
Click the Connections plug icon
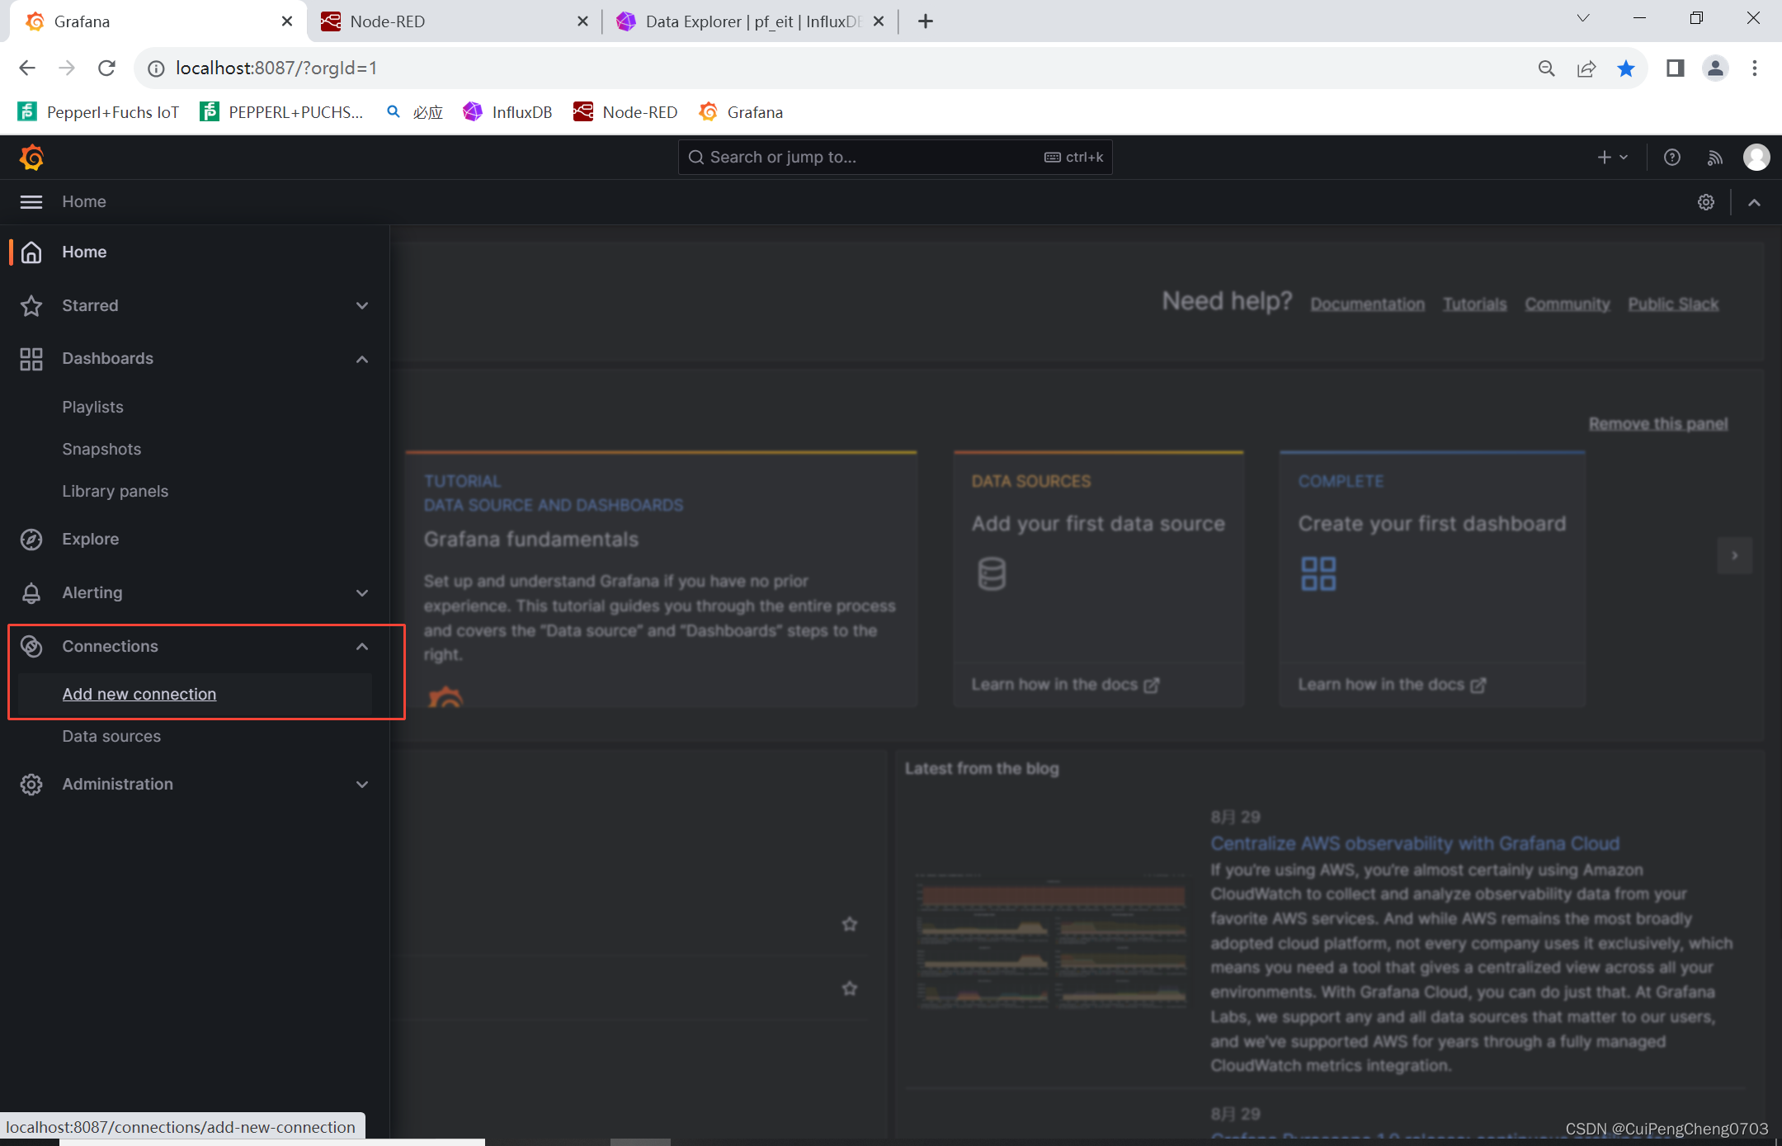pyautogui.click(x=31, y=646)
